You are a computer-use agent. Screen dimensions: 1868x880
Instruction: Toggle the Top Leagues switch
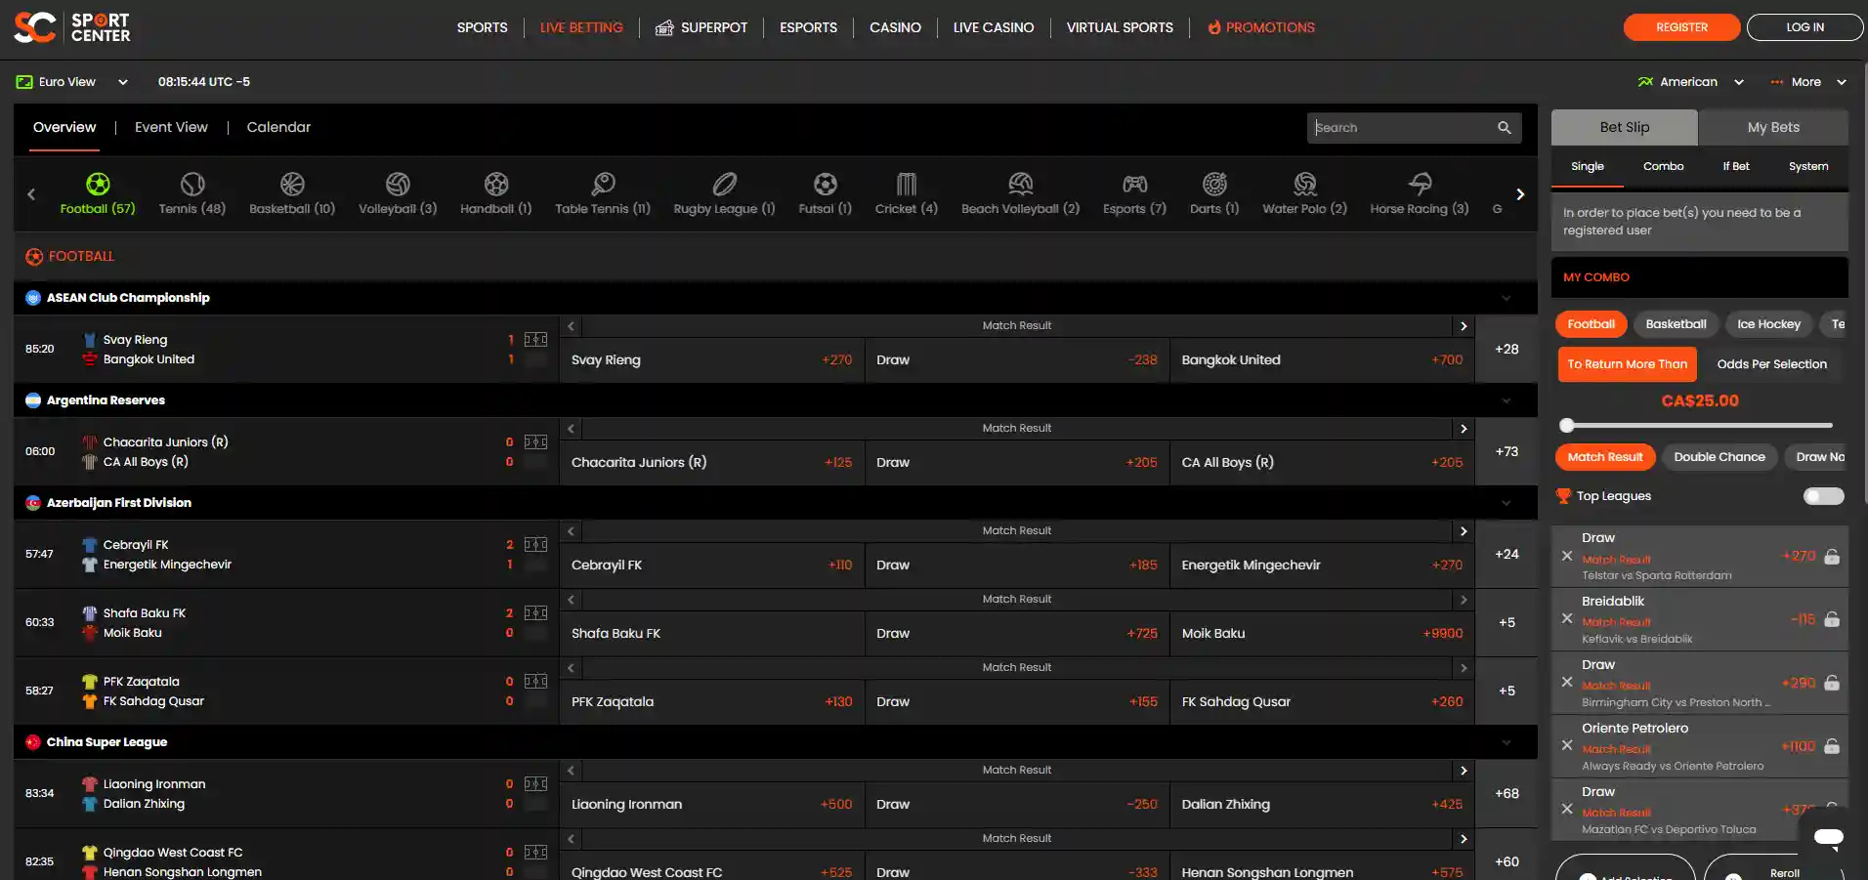coord(1823,496)
